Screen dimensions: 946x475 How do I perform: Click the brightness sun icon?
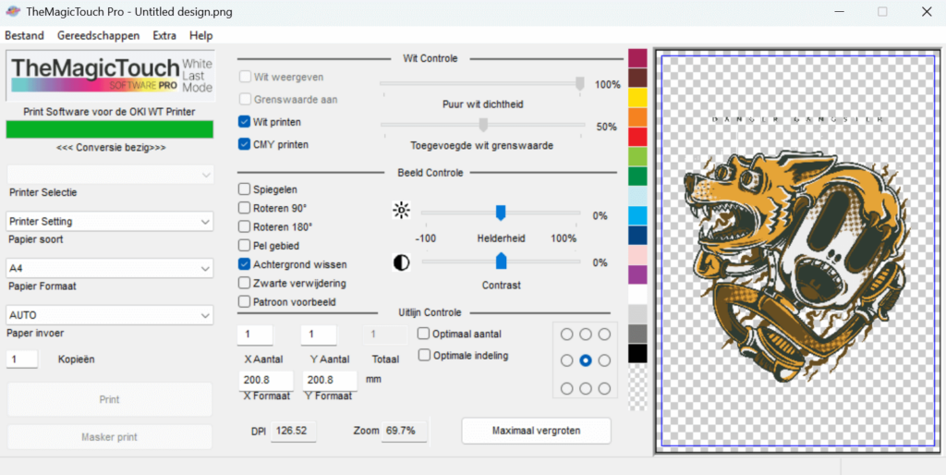click(x=401, y=210)
